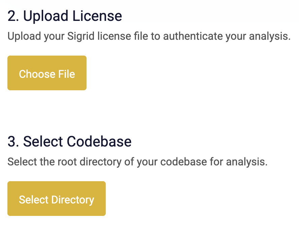Viewport: 299px width, 225px height.
Task: Open the directory picker with Select Directory
Action: (x=57, y=198)
